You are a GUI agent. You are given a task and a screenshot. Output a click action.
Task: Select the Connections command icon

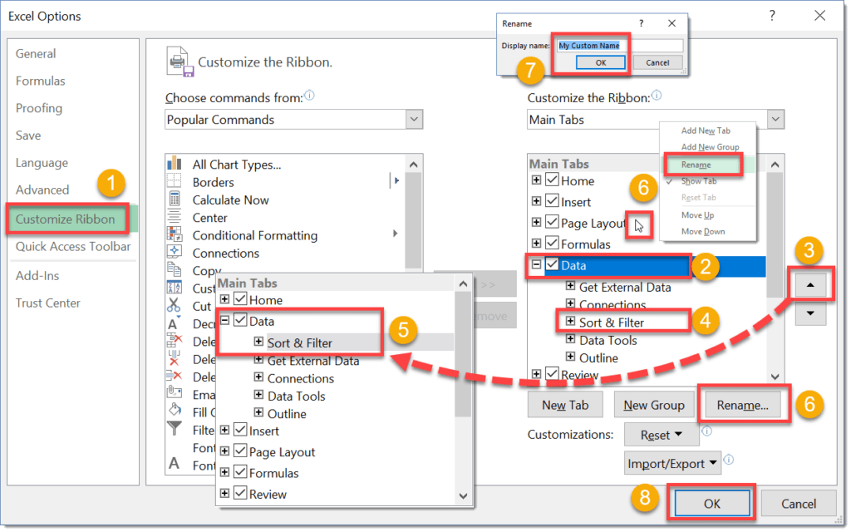[x=175, y=252]
